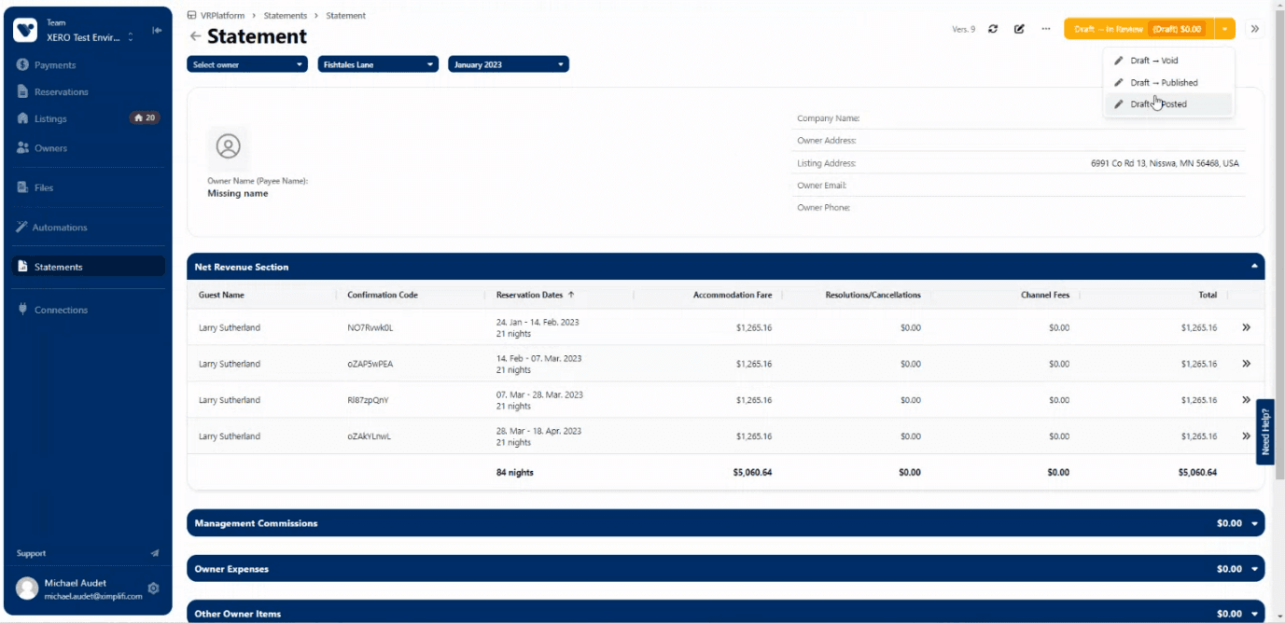Open the Select owner dropdown
Viewport: 1285px width, 623px height.
tap(247, 63)
